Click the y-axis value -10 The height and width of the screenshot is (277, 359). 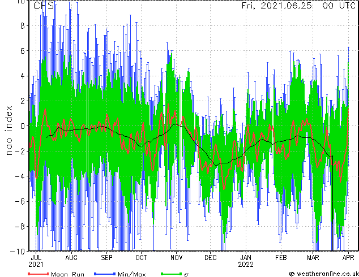18,252
